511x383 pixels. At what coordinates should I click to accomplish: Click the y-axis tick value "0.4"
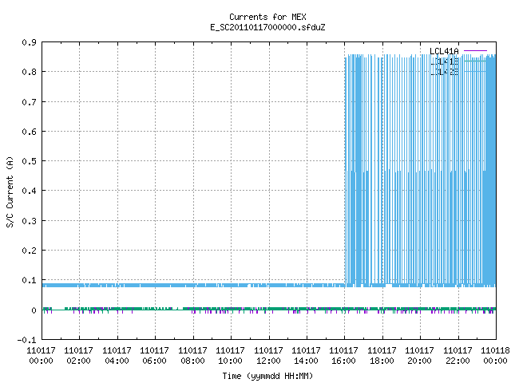click(x=29, y=191)
